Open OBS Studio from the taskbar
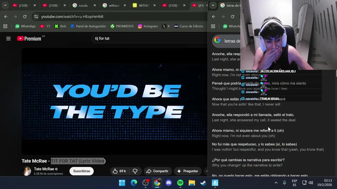 click(146, 183)
